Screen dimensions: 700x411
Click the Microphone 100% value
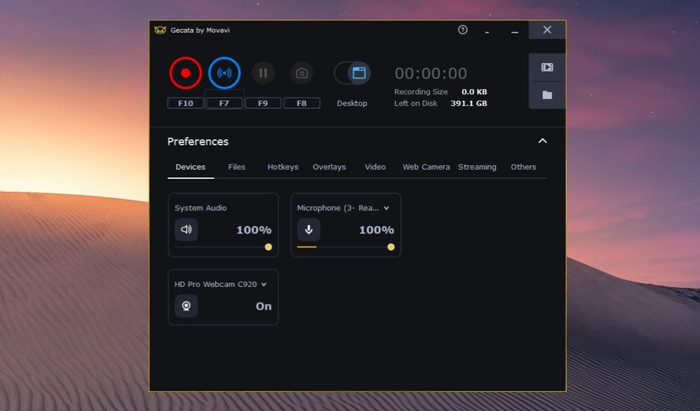tap(377, 230)
